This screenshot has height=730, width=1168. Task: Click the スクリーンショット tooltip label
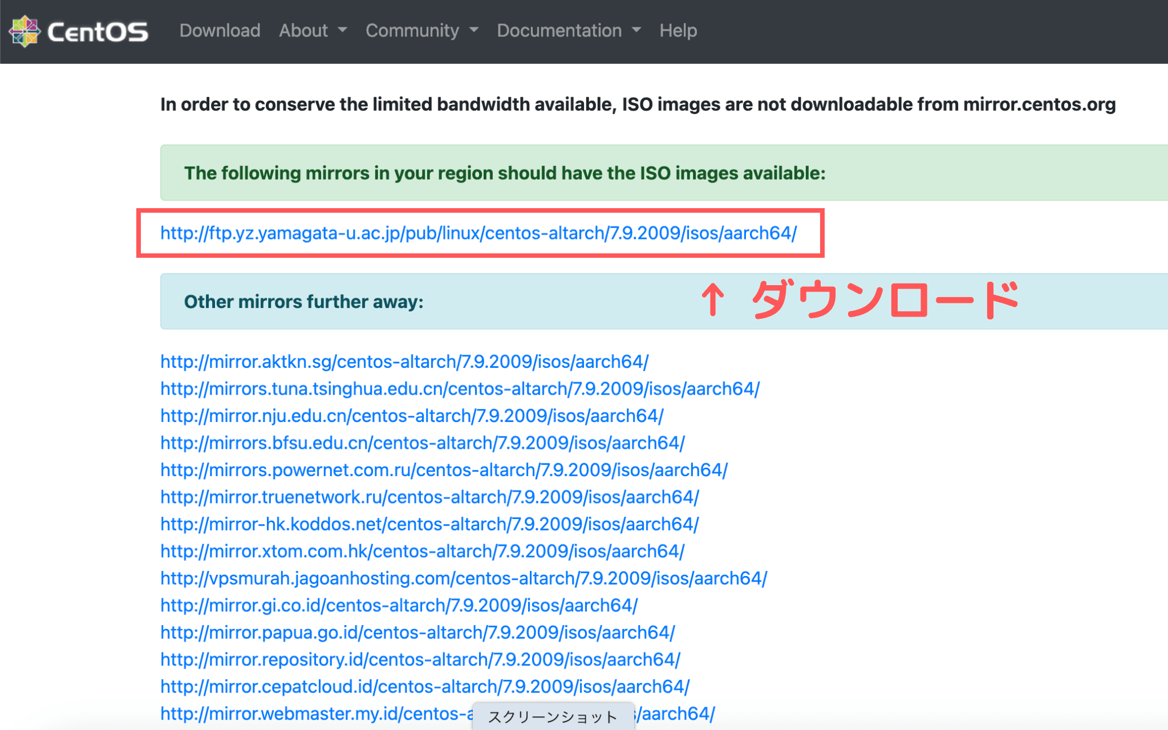point(552,716)
